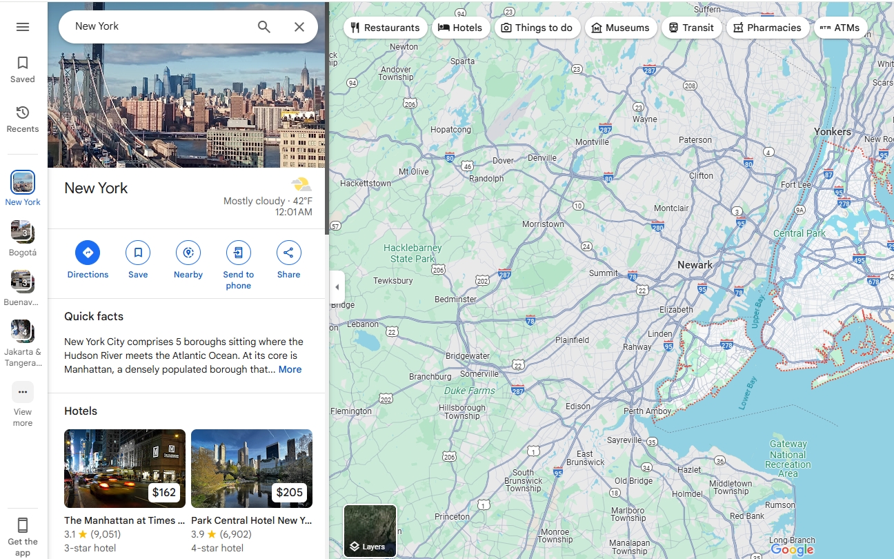Open Park Central Hotel photo
Viewport: 894px width, 559px height.
(252, 469)
